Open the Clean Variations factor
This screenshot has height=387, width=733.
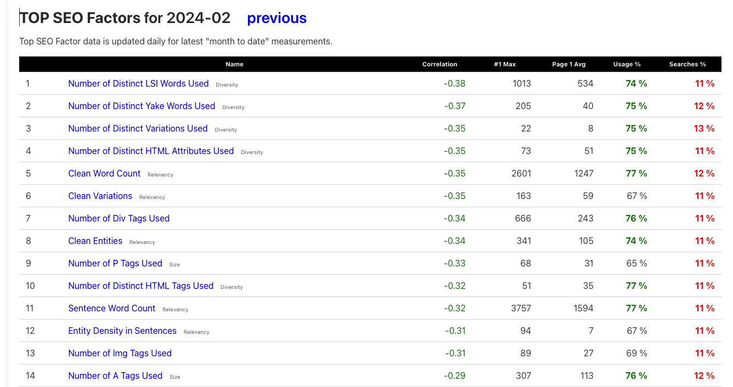click(100, 196)
